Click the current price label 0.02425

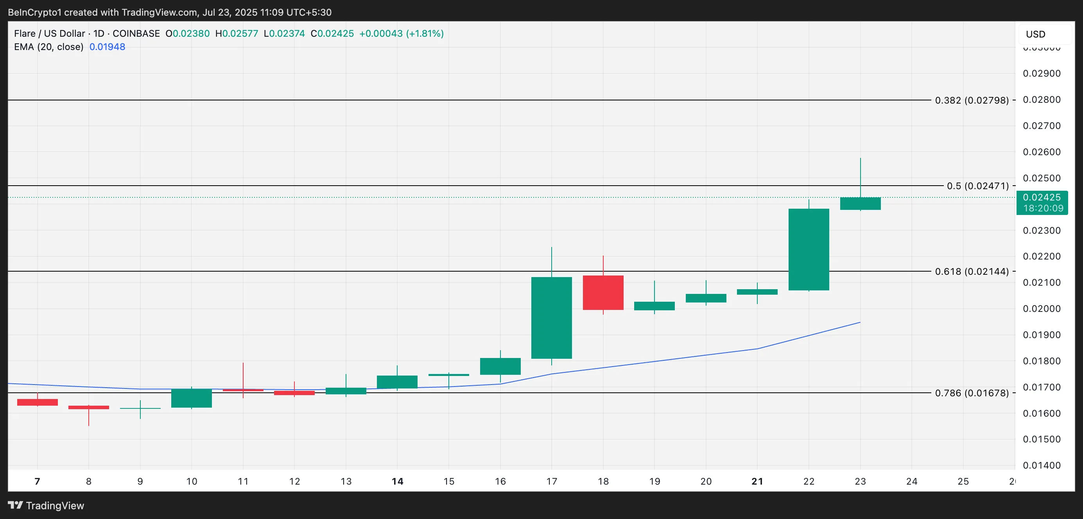1042,197
